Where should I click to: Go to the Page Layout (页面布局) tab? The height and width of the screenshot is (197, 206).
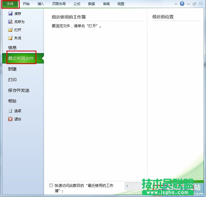(59, 4)
